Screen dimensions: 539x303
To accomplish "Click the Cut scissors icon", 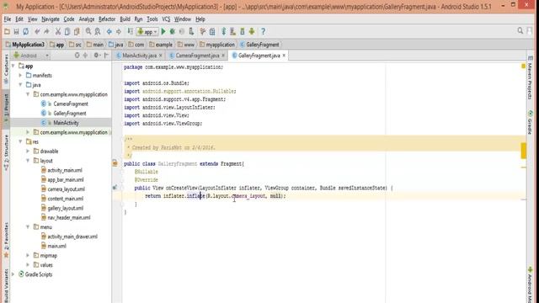I will click(58, 32).
